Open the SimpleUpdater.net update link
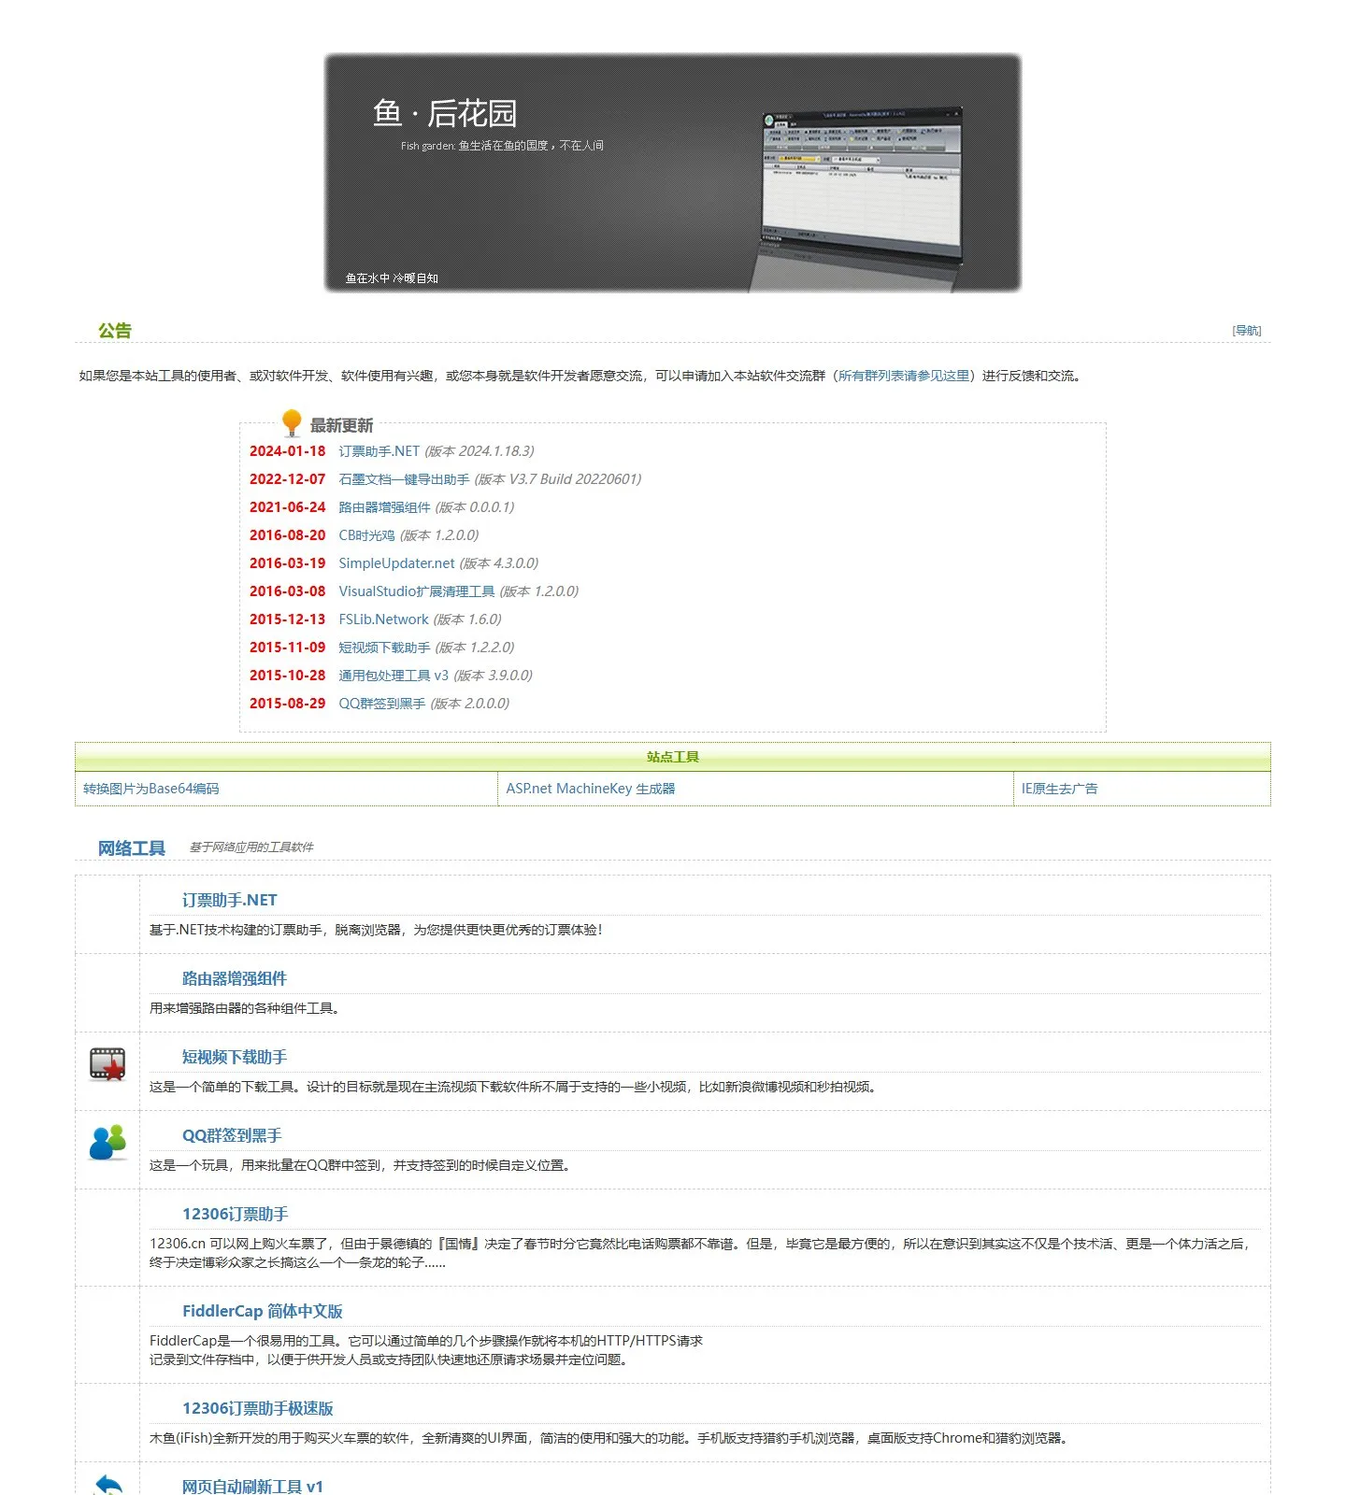 click(x=396, y=563)
